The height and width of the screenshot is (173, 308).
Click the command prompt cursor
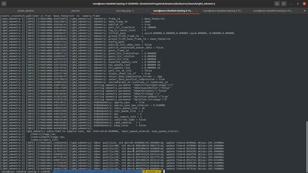pos(164,172)
